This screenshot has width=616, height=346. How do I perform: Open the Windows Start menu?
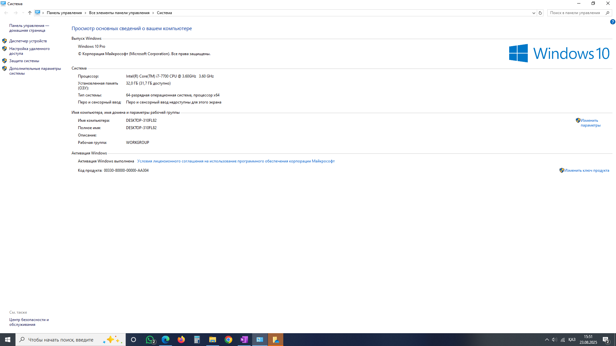click(x=8, y=340)
